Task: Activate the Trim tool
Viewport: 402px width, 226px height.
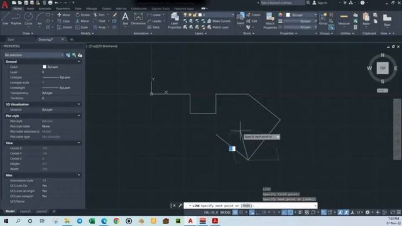Action: (99, 15)
